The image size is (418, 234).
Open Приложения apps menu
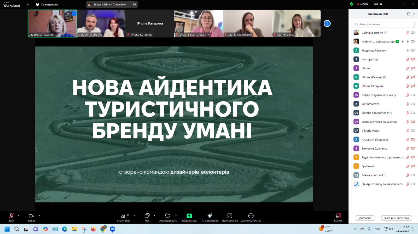coord(230,217)
